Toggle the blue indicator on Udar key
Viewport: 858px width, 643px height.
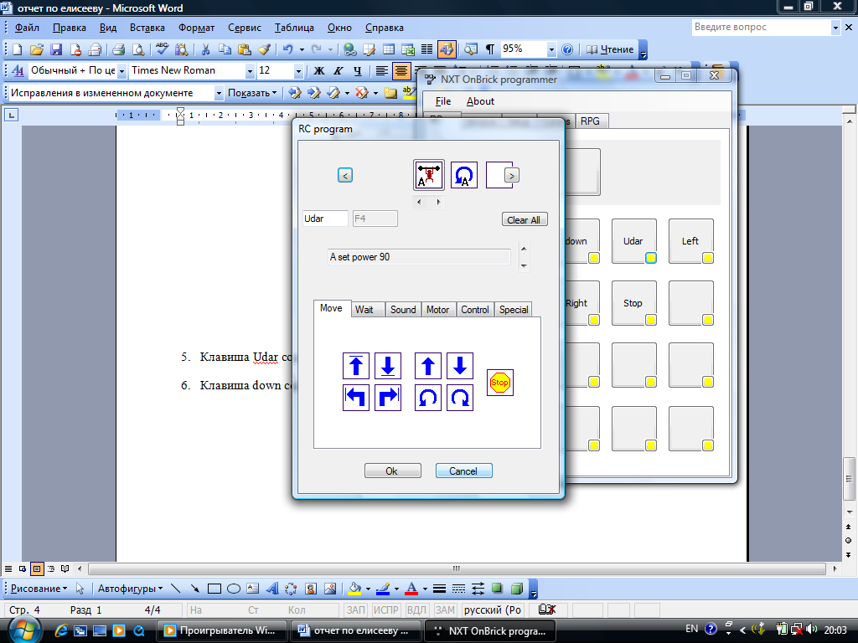(650, 258)
